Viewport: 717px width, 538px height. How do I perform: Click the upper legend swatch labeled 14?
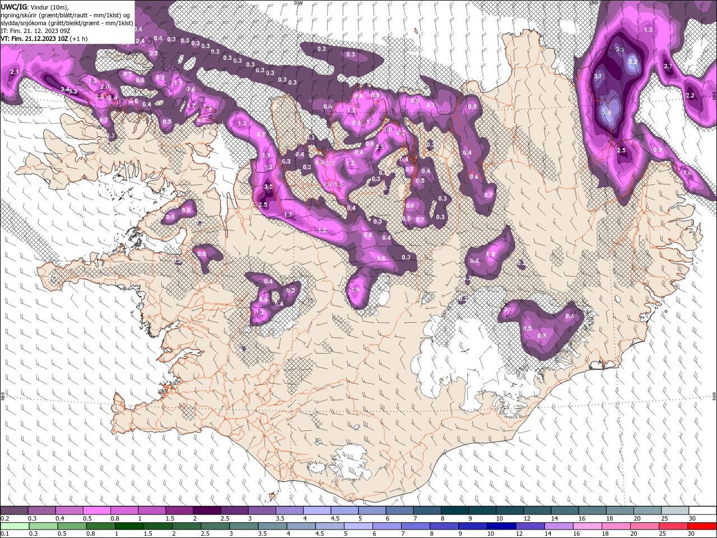pos(565,511)
